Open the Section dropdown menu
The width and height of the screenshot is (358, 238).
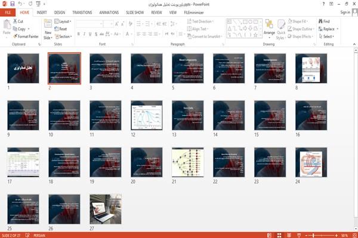pos(63,36)
